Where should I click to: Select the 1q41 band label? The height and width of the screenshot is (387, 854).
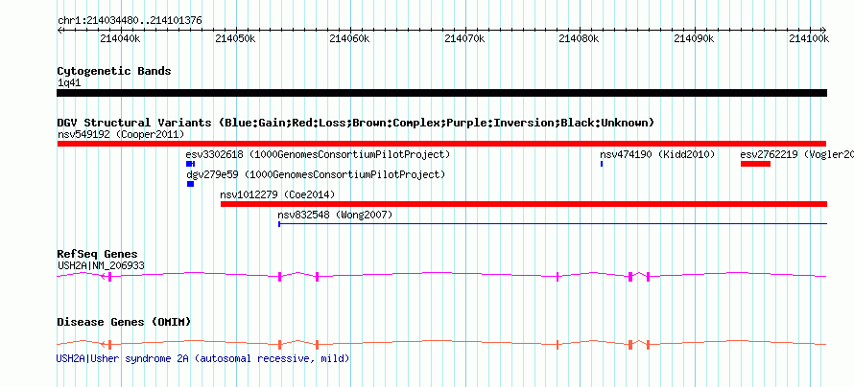[69, 83]
